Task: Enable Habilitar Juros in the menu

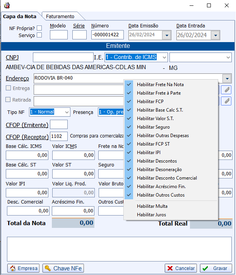Action: [x=151, y=215]
